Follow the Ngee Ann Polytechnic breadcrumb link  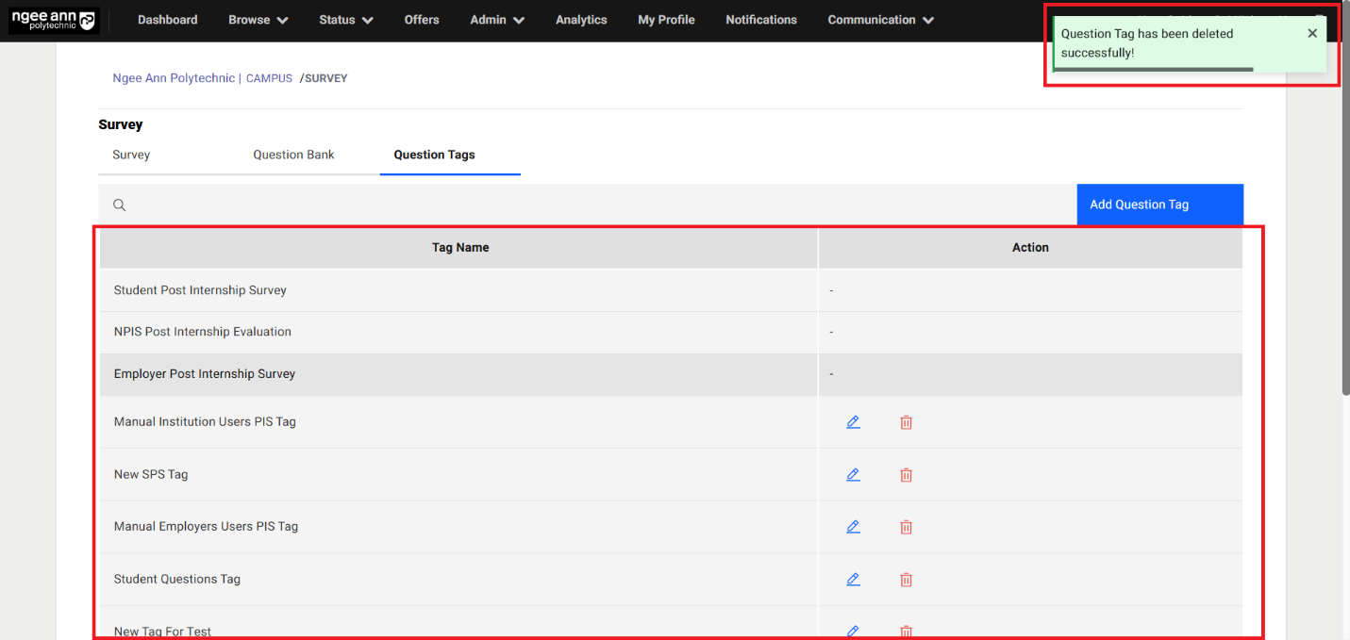(174, 78)
